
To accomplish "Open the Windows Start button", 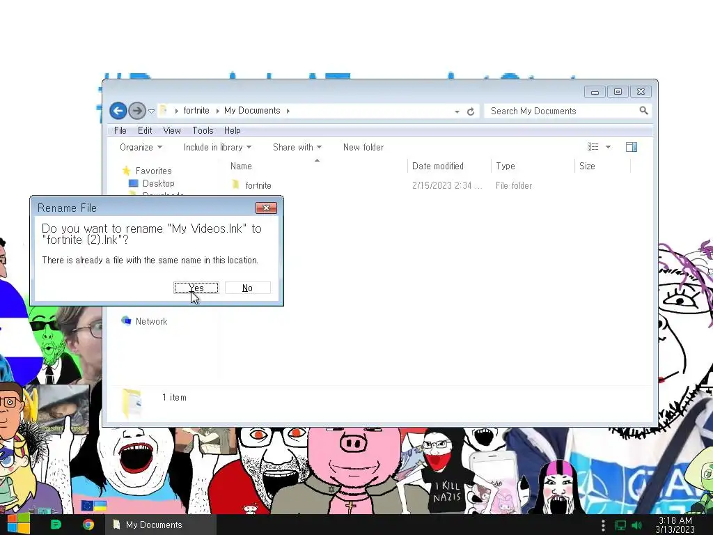I will coord(19,524).
